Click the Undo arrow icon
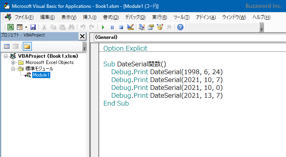The width and height of the screenshot is (286, 157). 82,27
